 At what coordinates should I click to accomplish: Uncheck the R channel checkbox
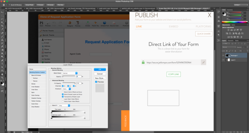click(x=63, y=86)
